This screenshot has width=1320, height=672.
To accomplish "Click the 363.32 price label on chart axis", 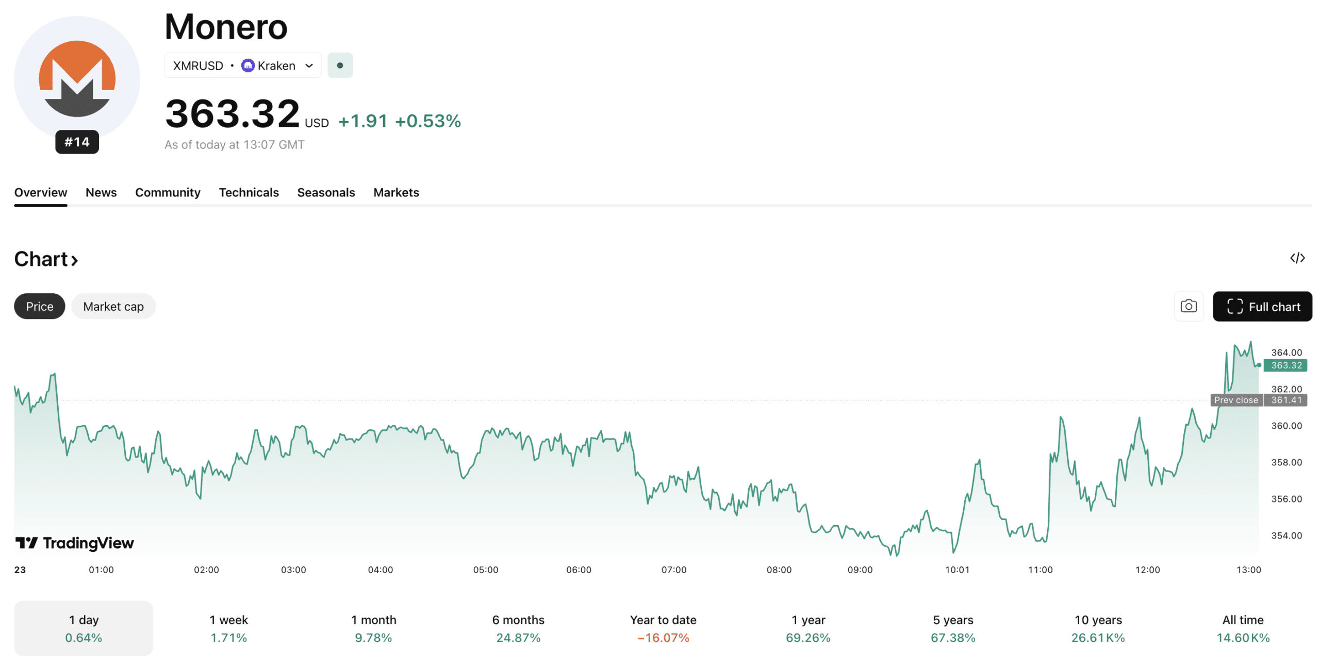I will click(x=1285, y=365).
